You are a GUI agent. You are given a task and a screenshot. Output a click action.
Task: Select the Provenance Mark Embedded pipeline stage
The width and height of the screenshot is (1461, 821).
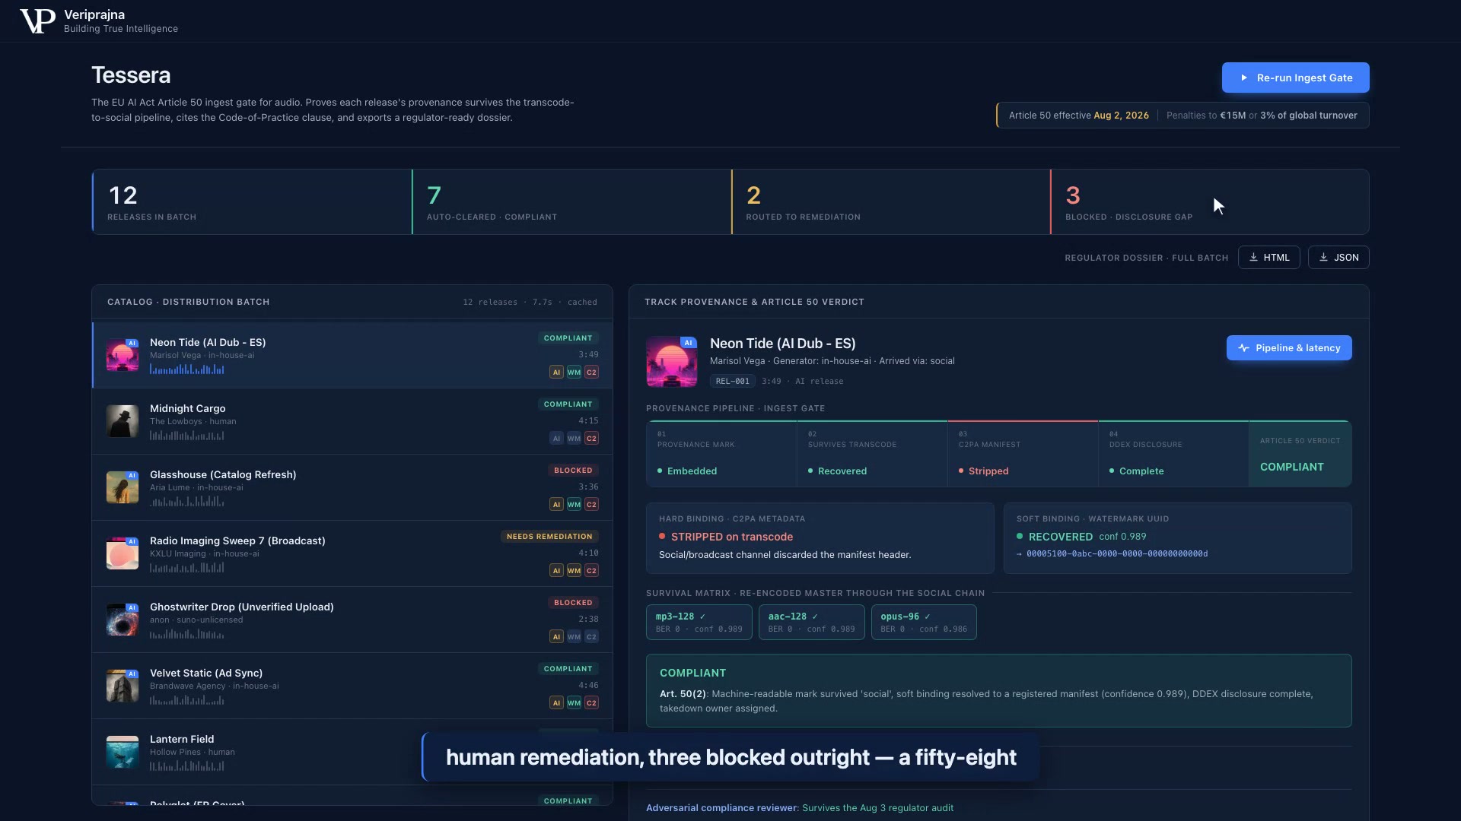click(721, 454)
